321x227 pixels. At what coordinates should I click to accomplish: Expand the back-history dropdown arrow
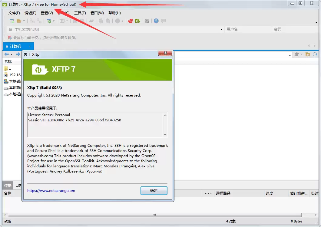pos(12,54)
